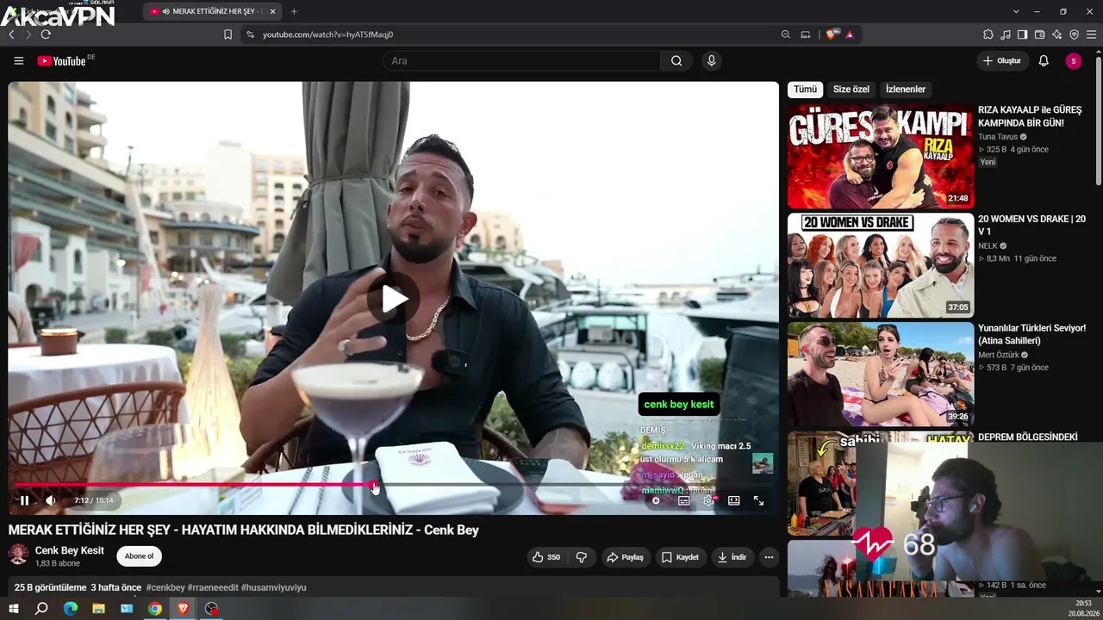Mute the video volume speaker
1103x620 pixels.
pyautogui.click(x=51, y=500)
